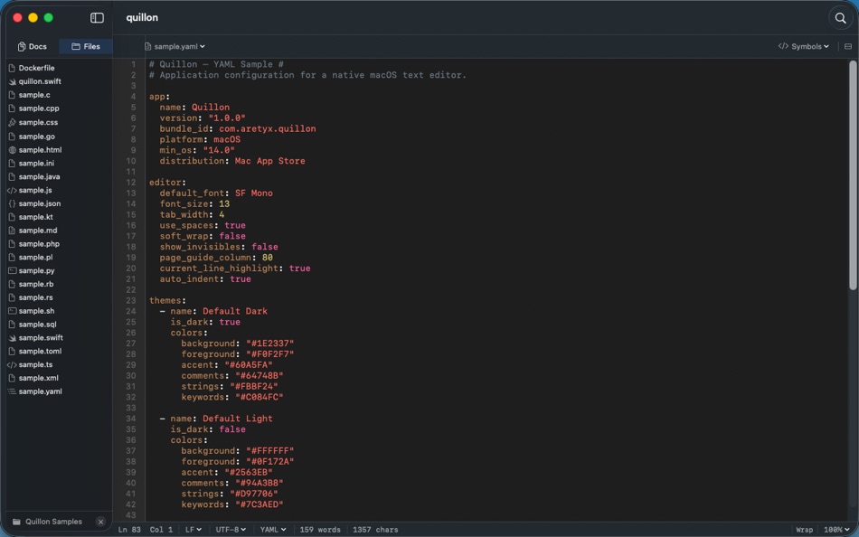Select the sample.ts angle-bracket icon
The image size is (859, 537).
pyautogui.click(x=11, y=363)
